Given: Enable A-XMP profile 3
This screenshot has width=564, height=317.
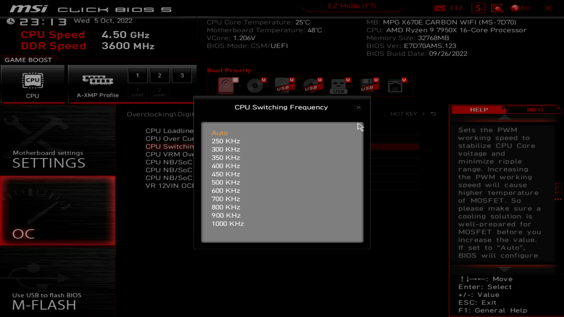Looking at the screenshot, I should point(182,75).
